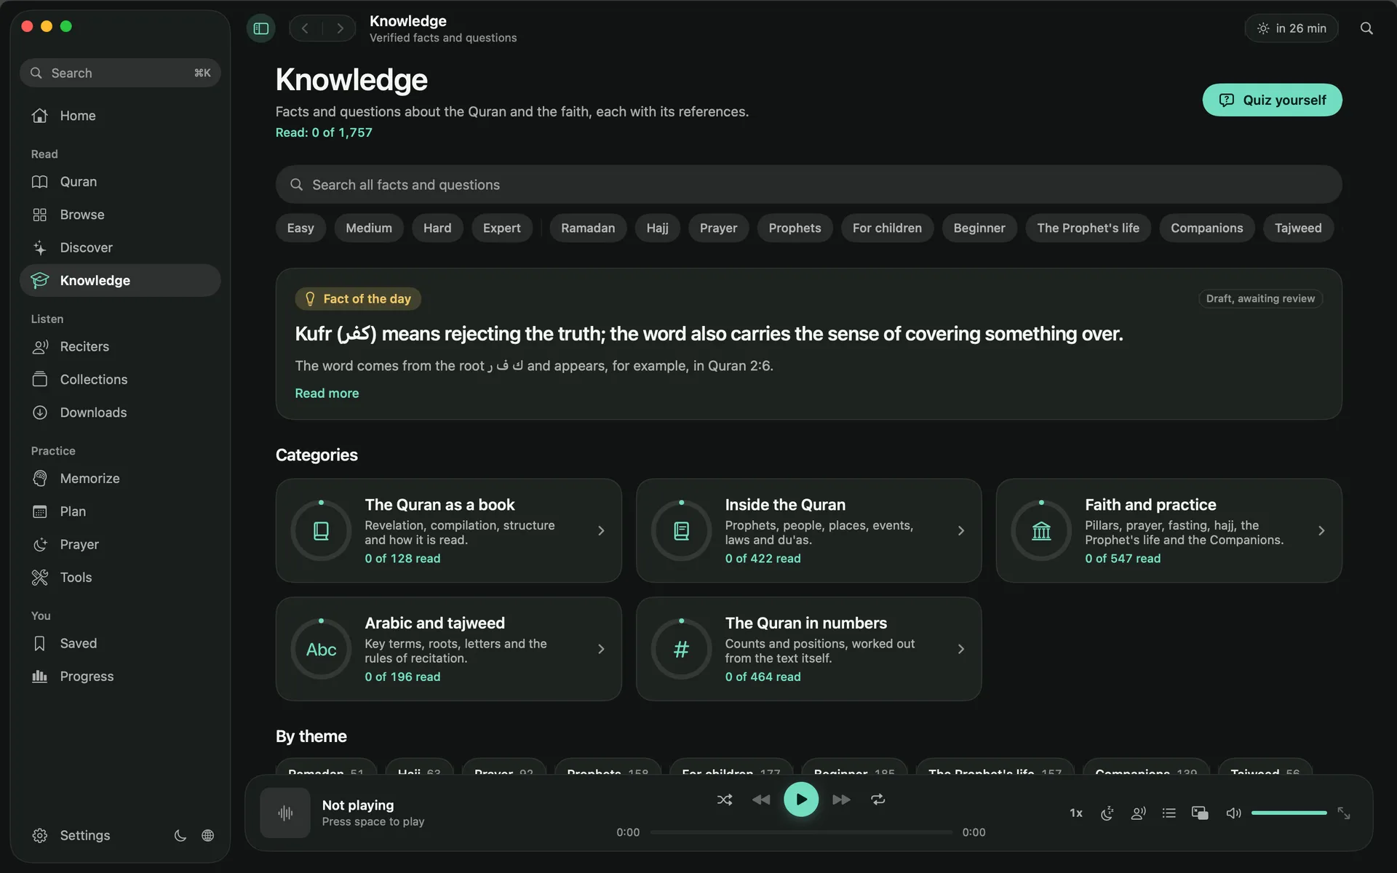Open the Faith and practice category

pos(1169,530)
